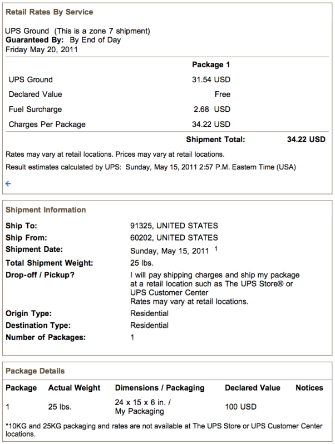
Task: Click the Notices column header
Action: click(x=309, y=388)
